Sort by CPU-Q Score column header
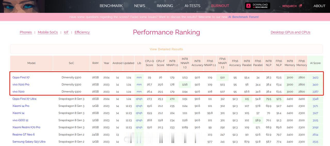330x146 pixels. point(149,63)
